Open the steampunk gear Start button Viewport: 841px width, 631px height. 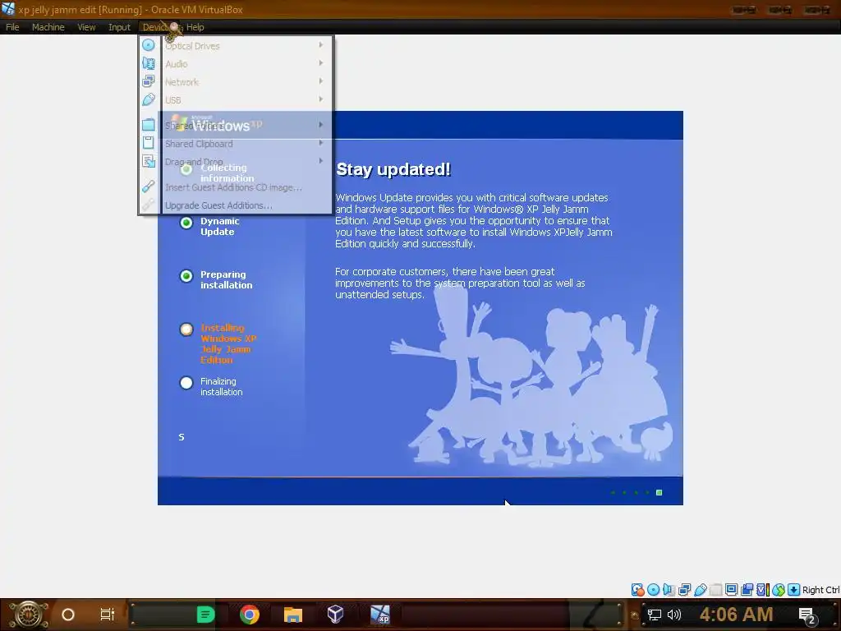click(29, 615)
